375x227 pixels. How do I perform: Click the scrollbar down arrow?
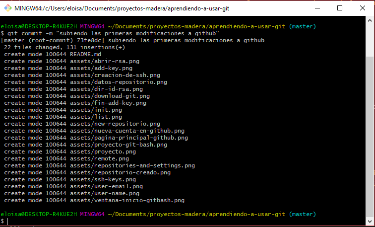click(x=371, y=220)
